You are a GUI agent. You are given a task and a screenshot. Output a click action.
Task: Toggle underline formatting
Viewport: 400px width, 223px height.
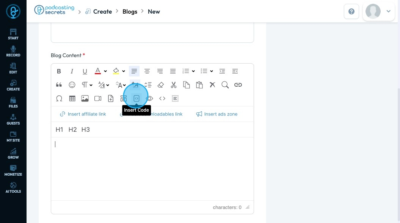pos(85,71)
